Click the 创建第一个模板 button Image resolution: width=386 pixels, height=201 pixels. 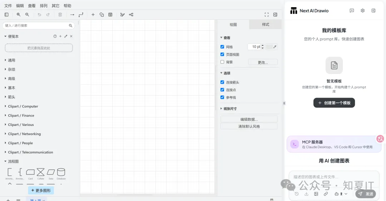tap(334, 103)
